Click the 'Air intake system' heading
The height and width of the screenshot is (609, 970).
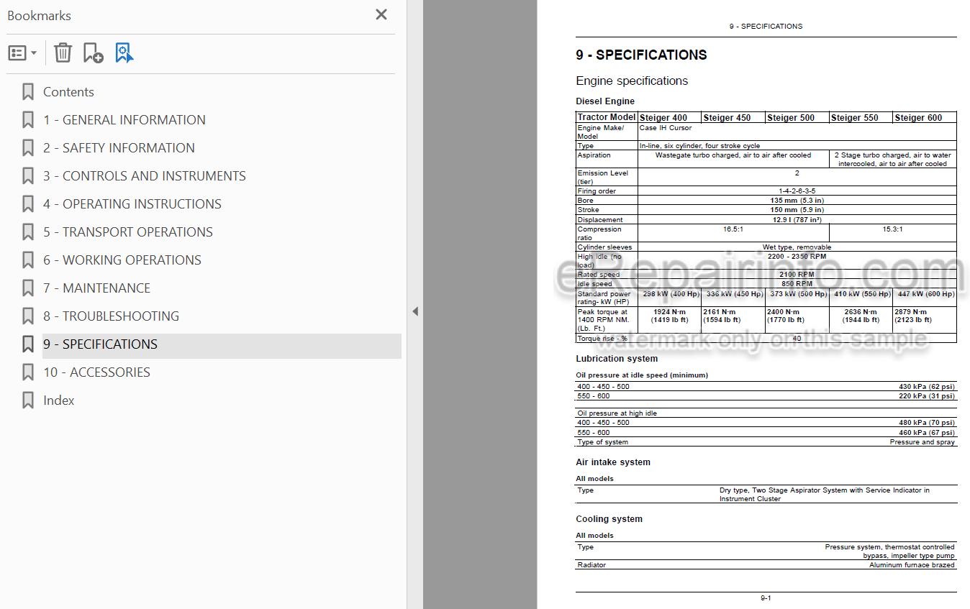pyautogui.click(x=613, y=462)
